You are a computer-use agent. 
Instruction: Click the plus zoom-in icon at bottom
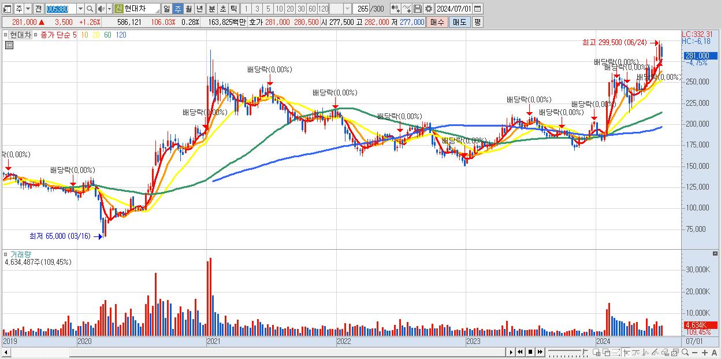coord(704,353)
